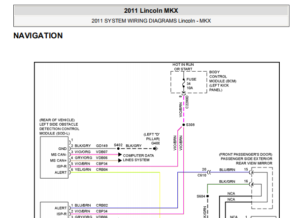
Task: Click the "BLK/GRN" label near pin 16
Action: click(x=227, y=182)
